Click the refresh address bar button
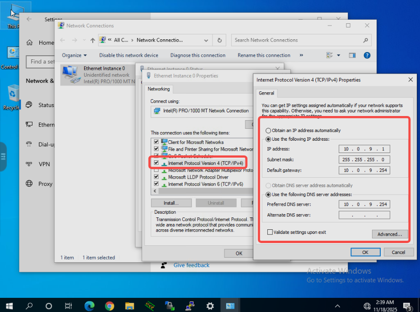This screenshot has height=312, width=420. (219, 40)
